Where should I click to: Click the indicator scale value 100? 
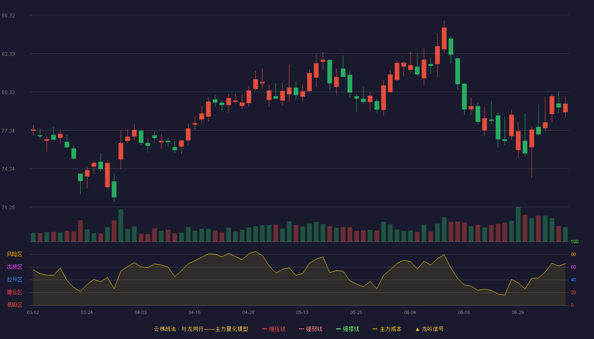click(x=574, y=242)
